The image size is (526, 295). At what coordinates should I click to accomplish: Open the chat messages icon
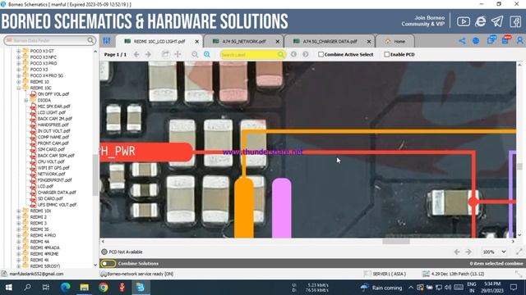tap(491, 40)
